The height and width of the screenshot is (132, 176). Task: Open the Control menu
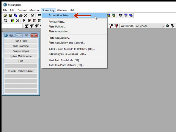coord(22,10)
